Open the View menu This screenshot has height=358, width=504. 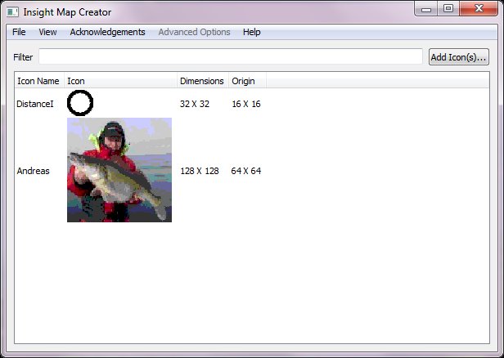47,32
